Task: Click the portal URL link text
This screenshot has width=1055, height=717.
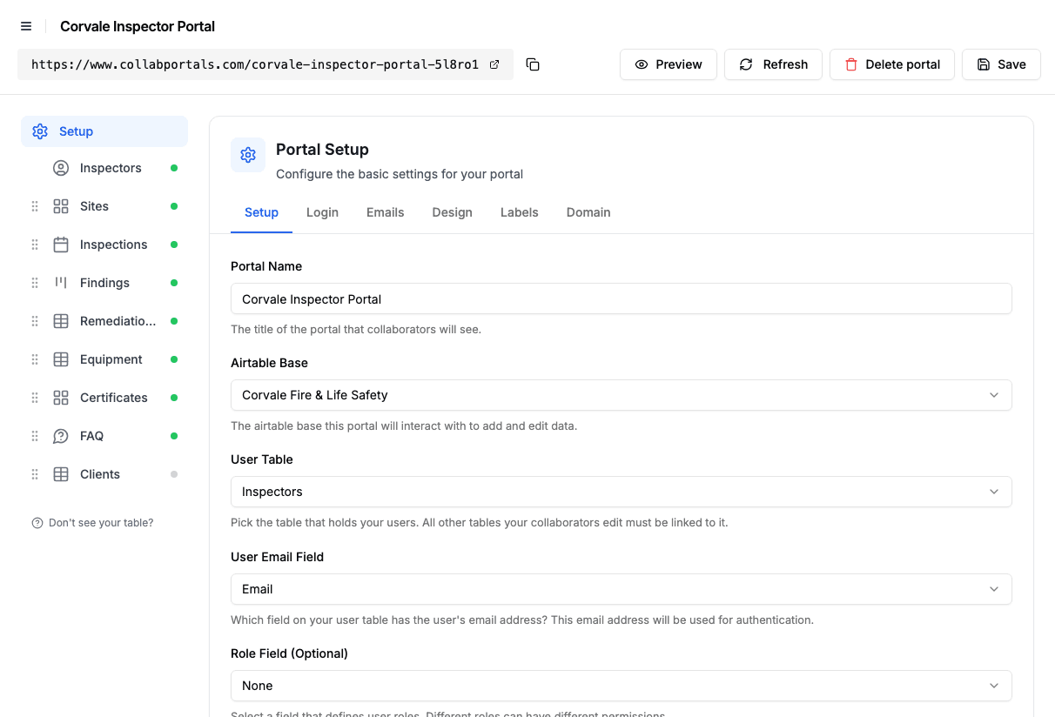Action: pyautogui.click(x=255, y=64)
